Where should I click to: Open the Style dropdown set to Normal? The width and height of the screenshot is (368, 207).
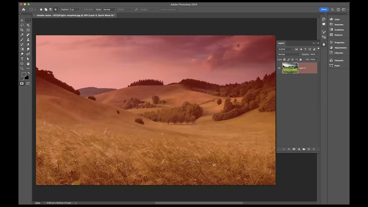(109, 9)
